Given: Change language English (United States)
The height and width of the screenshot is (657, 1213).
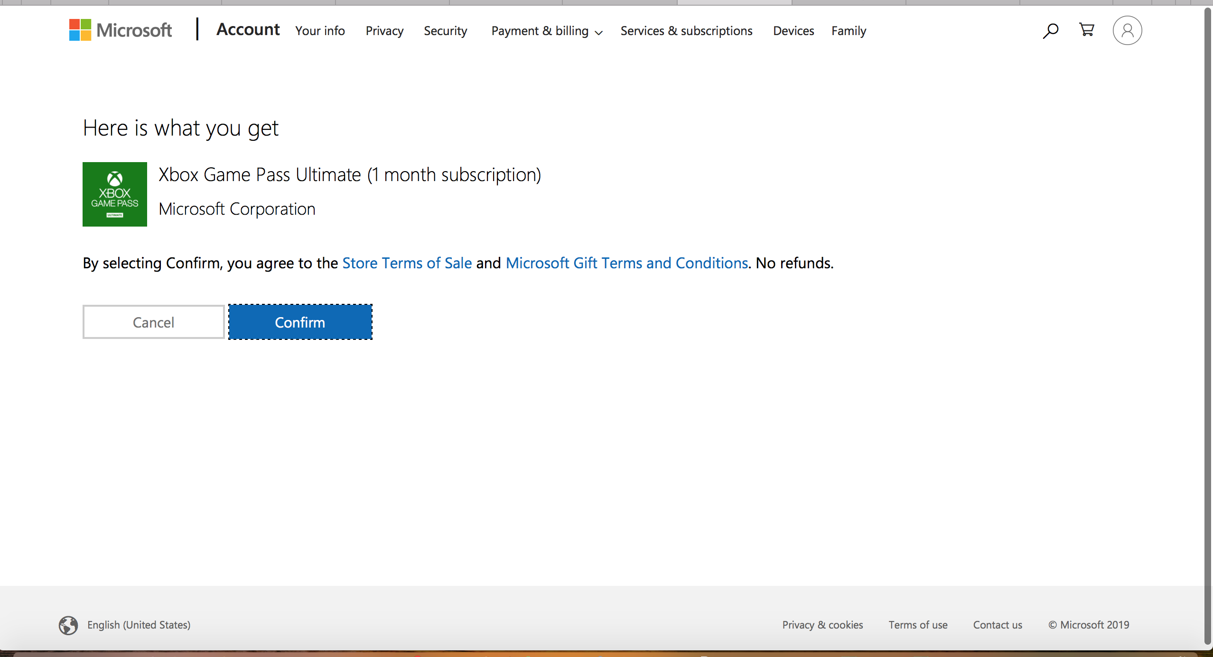Looking at the screenshot, I should coord(139,625).
